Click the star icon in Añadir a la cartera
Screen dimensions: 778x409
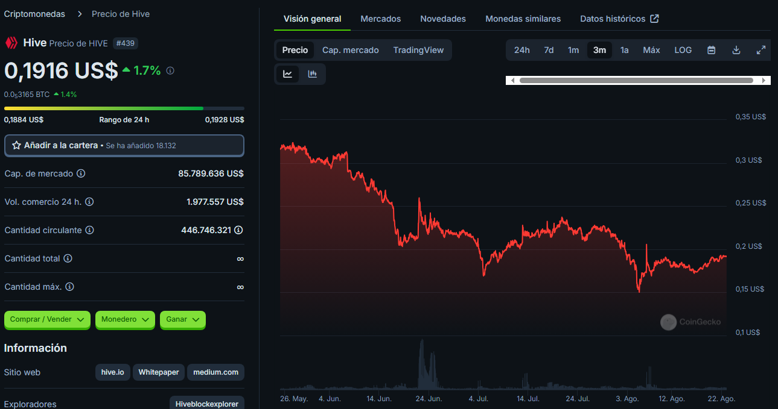[x=16, y=145]
